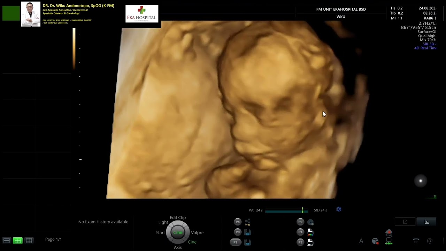Click the green square at top-left corner

point(11,13)
